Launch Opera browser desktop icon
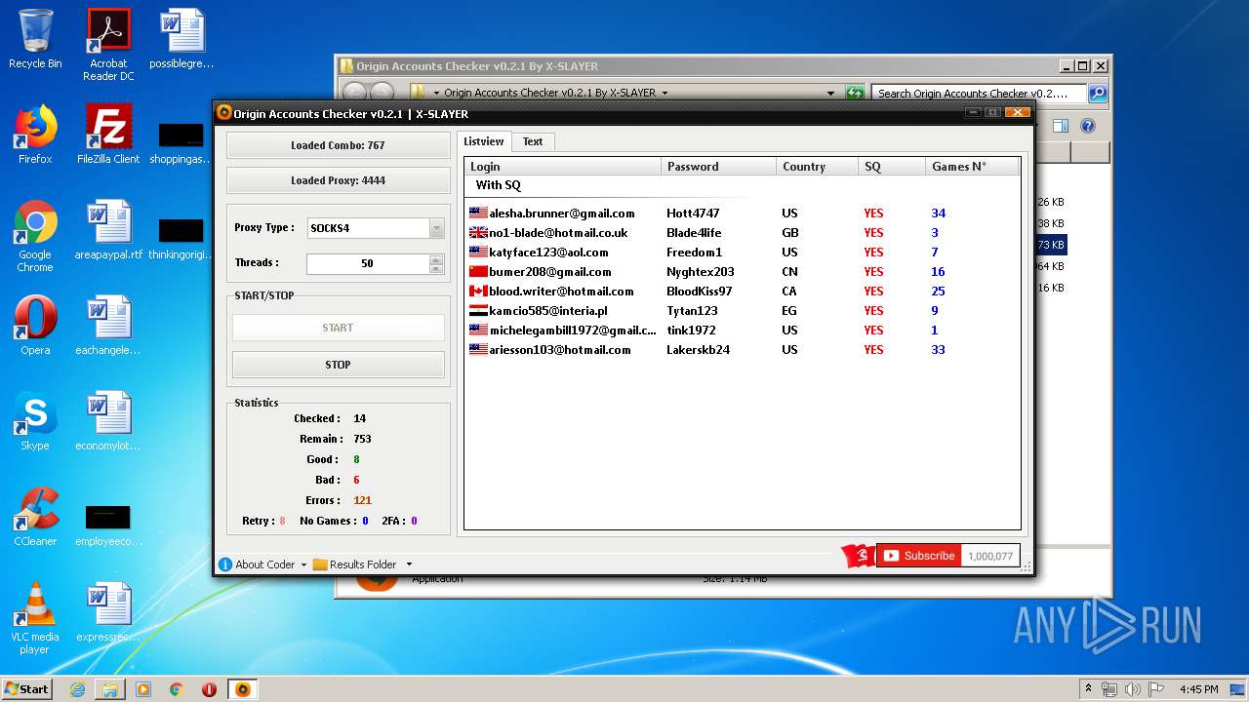Image resolution: width=1249 pixels, height=702 pixels. click(35, 326)
